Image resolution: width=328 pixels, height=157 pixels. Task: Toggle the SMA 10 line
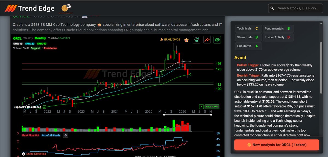[18, 44]
